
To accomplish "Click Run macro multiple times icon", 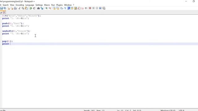I will point(100,8).
